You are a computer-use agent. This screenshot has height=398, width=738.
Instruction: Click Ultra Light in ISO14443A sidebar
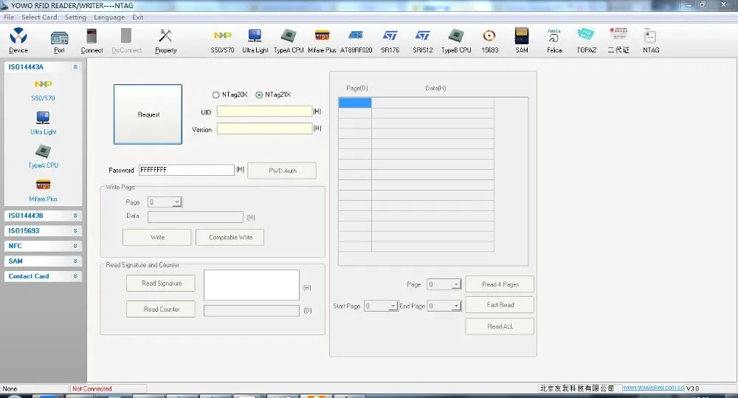click(43, 123)
